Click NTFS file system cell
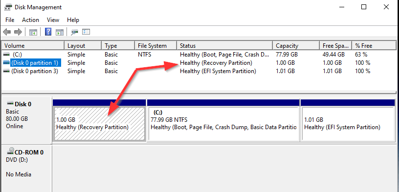This screenshot has width=399, height=192. (144, 54)
